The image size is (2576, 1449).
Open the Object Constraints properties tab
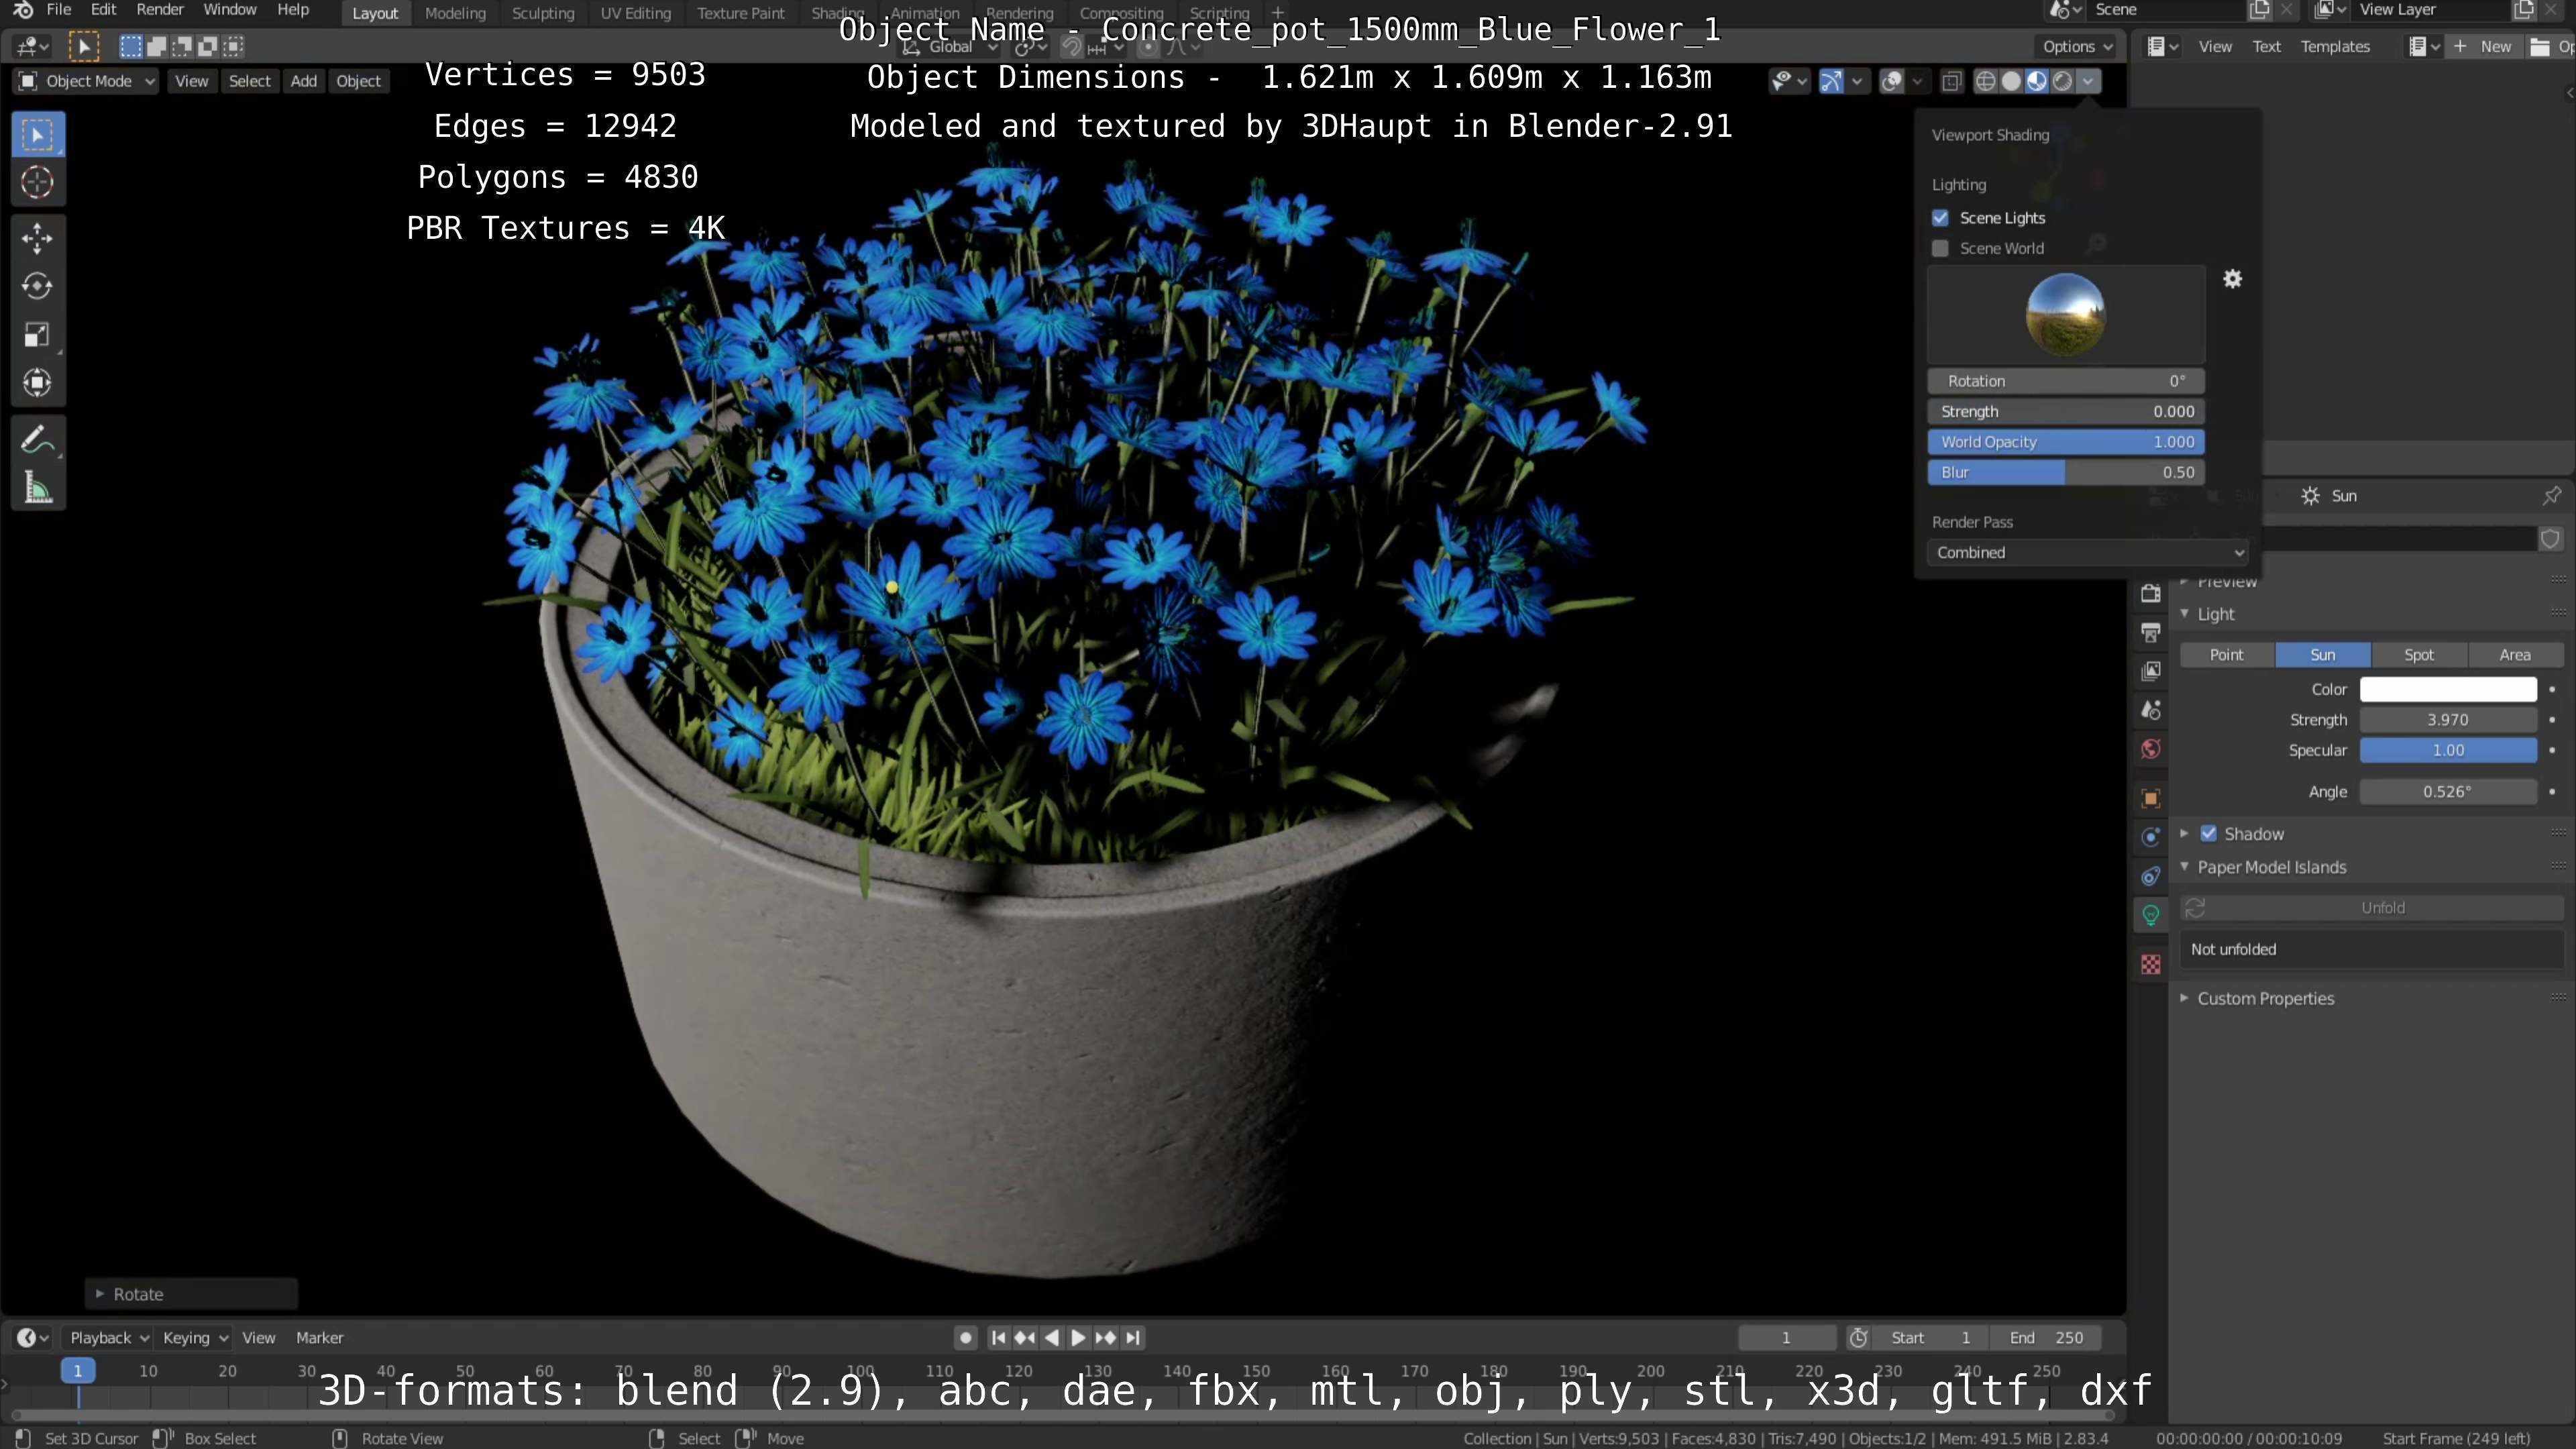coord(2151,876)
